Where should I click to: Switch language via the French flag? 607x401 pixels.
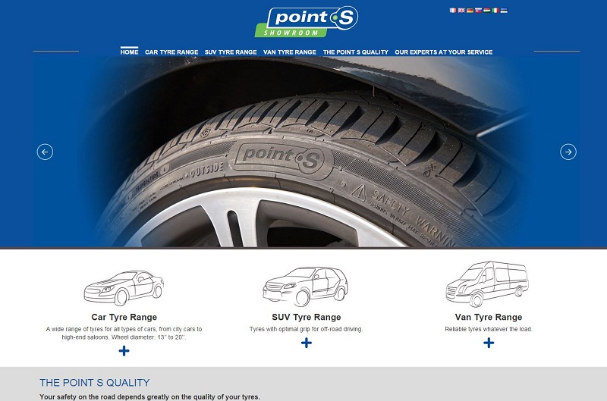(453, 11)
